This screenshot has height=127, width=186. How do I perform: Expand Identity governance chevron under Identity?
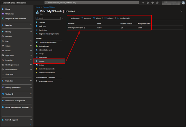(31, 65)
